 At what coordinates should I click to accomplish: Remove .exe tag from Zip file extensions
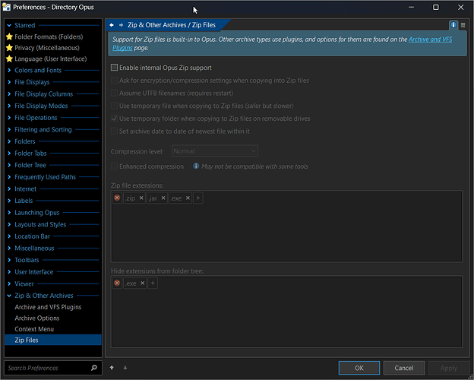pyautogui.click(x=188, y=198)
